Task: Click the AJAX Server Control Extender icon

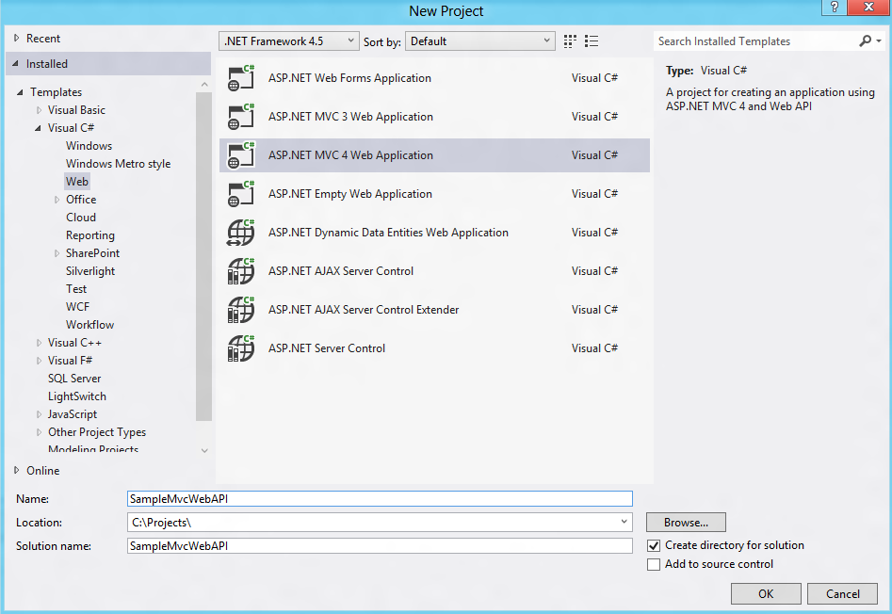Action: tap(240, 310)
